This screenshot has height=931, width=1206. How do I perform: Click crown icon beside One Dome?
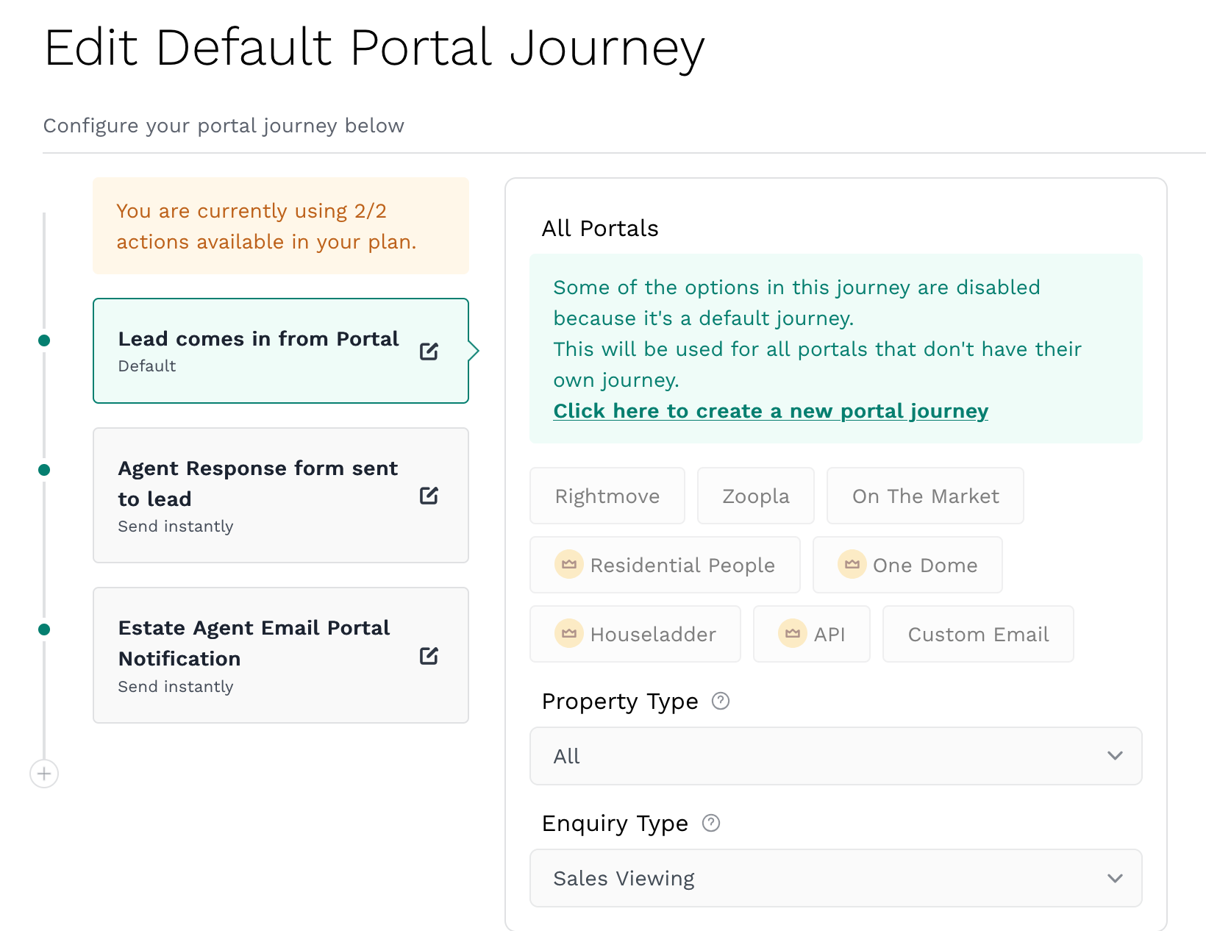coord(852,565)
